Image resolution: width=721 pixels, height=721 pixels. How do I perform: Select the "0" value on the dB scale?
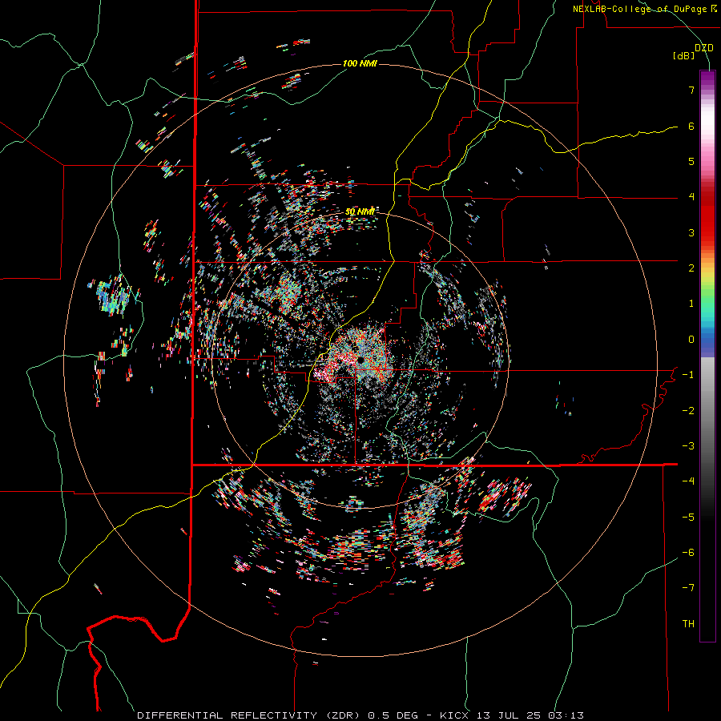coord(691,340)
